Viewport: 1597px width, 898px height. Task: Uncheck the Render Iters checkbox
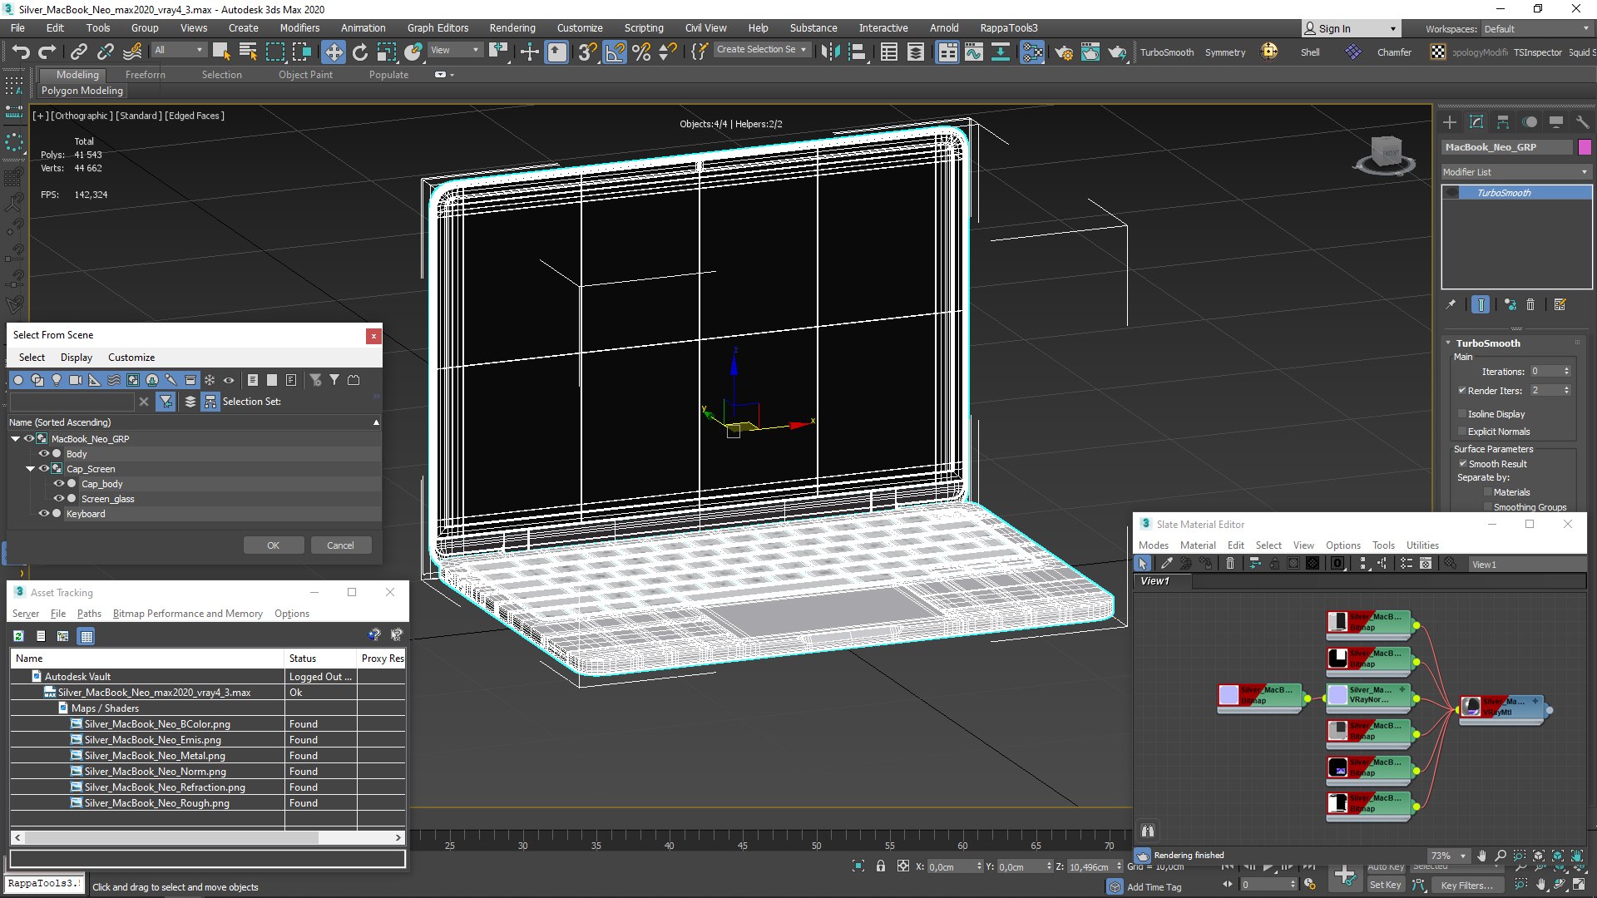(1462, 390)
